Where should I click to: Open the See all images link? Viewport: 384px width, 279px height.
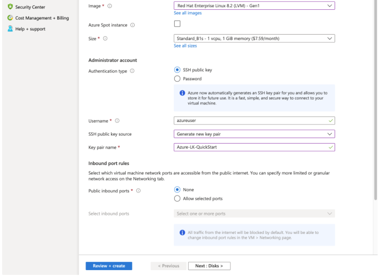(188, 13)
